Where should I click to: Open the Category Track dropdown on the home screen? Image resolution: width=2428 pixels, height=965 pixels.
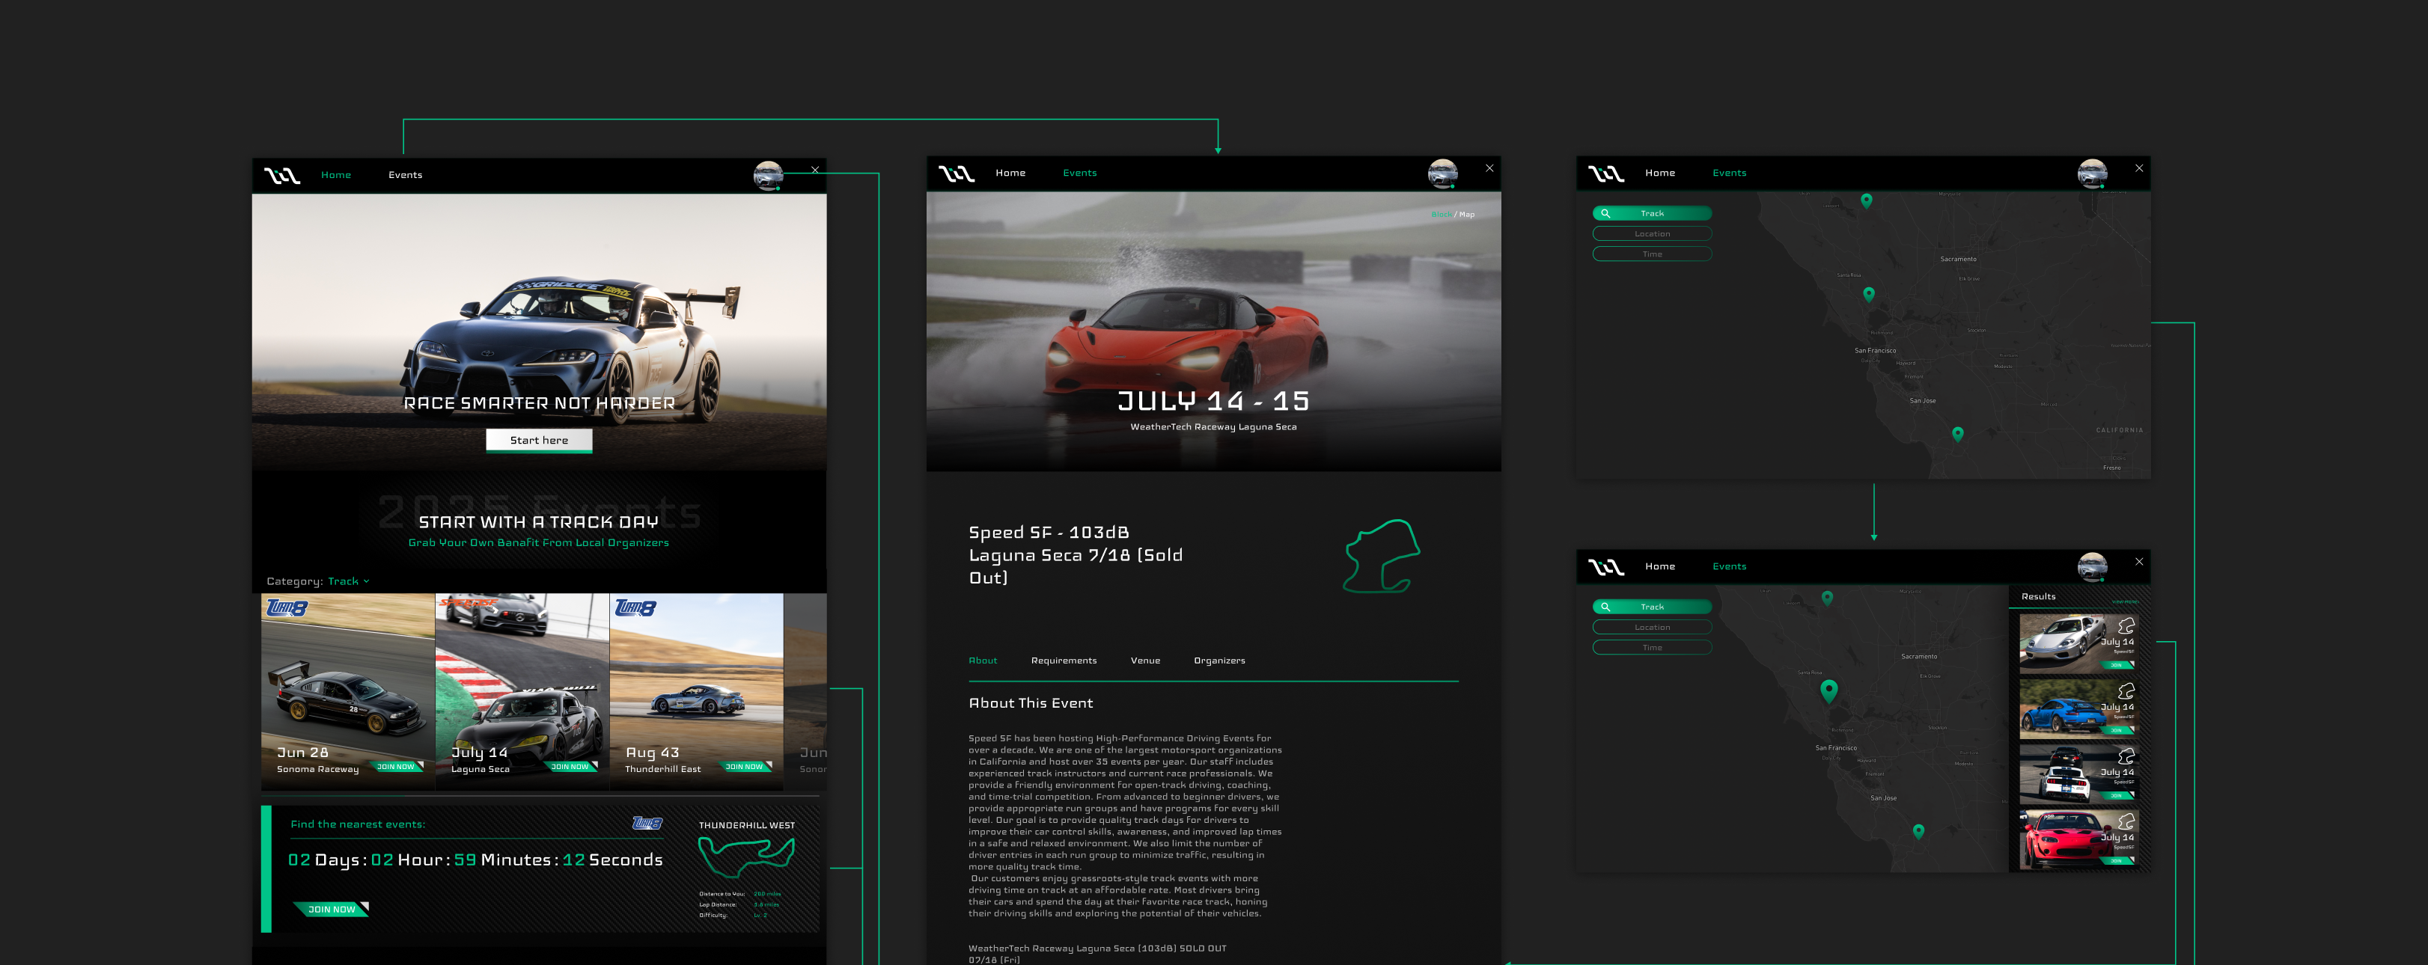click(349, 581)
